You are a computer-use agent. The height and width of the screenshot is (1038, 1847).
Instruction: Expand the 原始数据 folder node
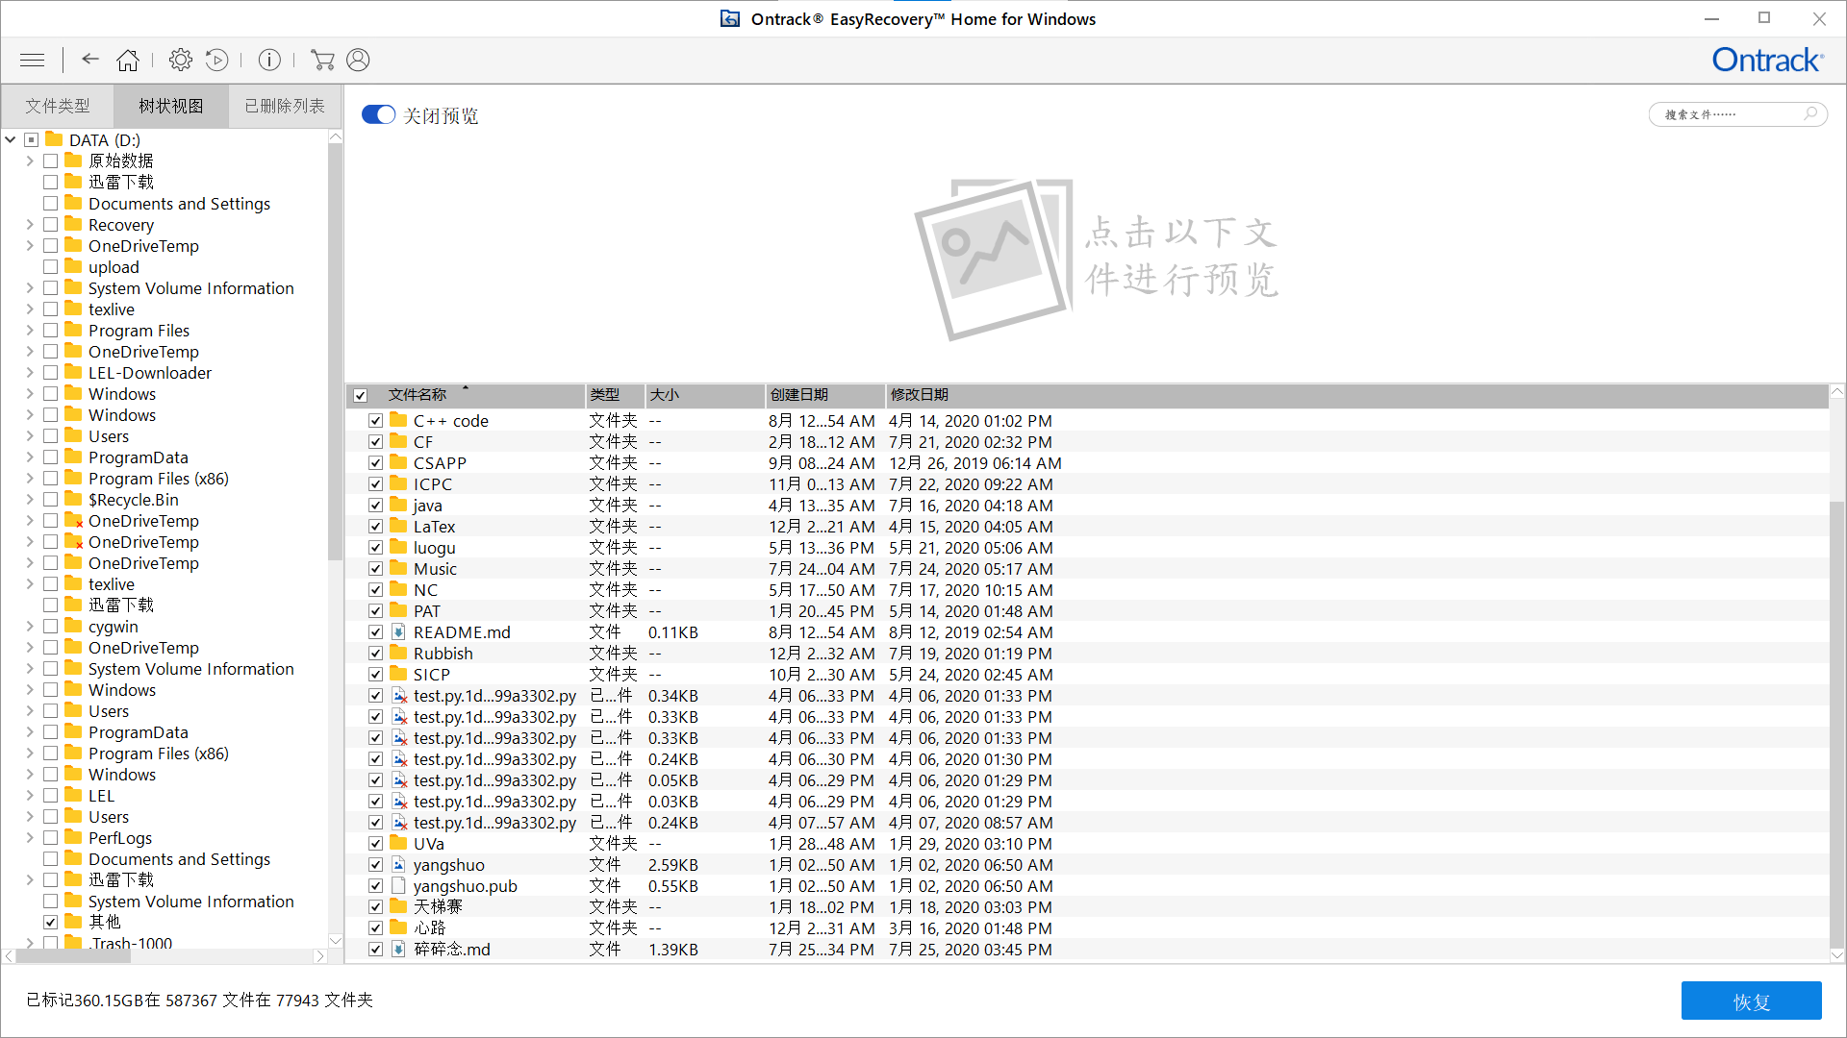point(30,161)
